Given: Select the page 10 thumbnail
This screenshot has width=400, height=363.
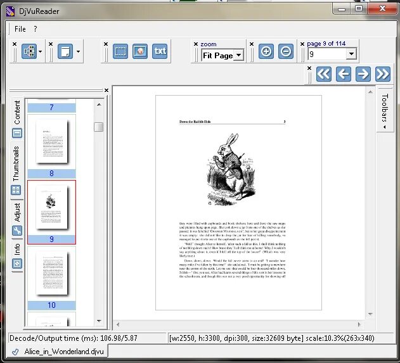Looking at the screenshot, I should [x=51, y=278].
